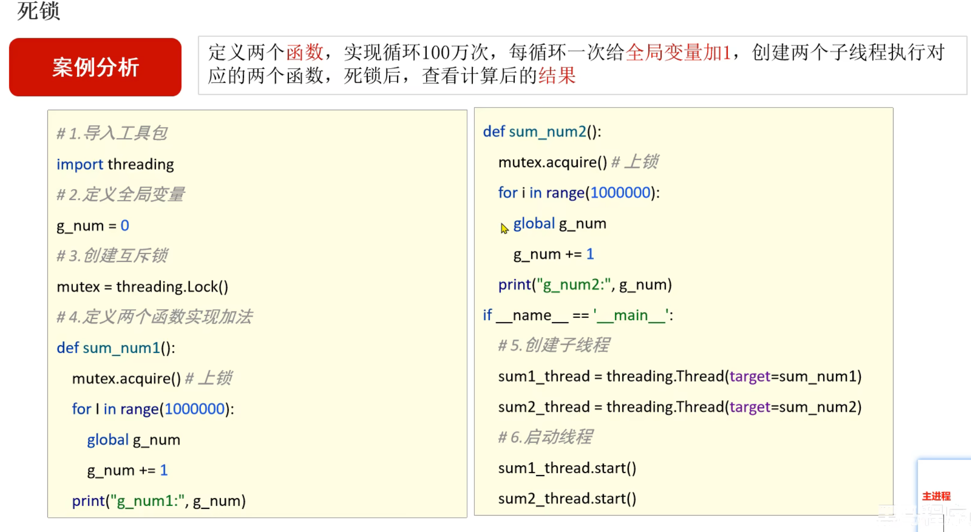Click the sum2_thread.start() line
The width and height of the screenshot is (971, 532).
pyautogui.click(x=567, y=498)
